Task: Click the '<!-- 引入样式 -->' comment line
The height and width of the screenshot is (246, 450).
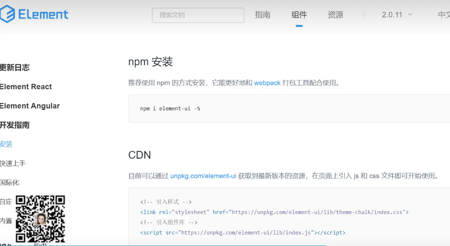Action: coord(166,202)
